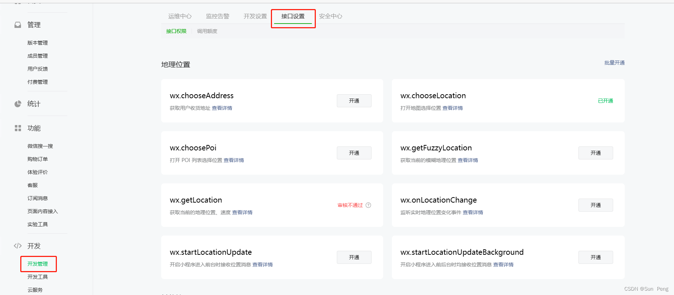This screenshot has height=295, width=674.
Task: Click the wx.getLocation API name
Action: pos(196,200)
